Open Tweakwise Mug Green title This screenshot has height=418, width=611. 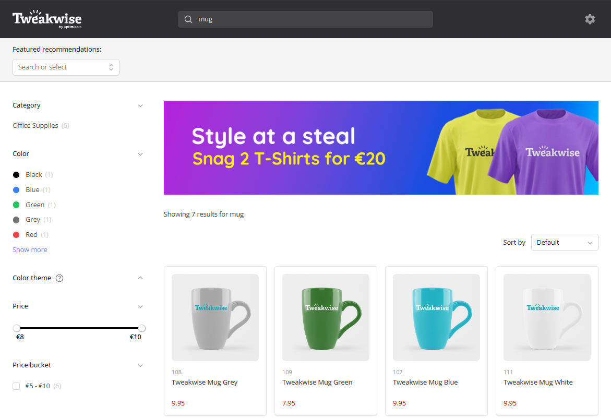[x=317, y=383]
